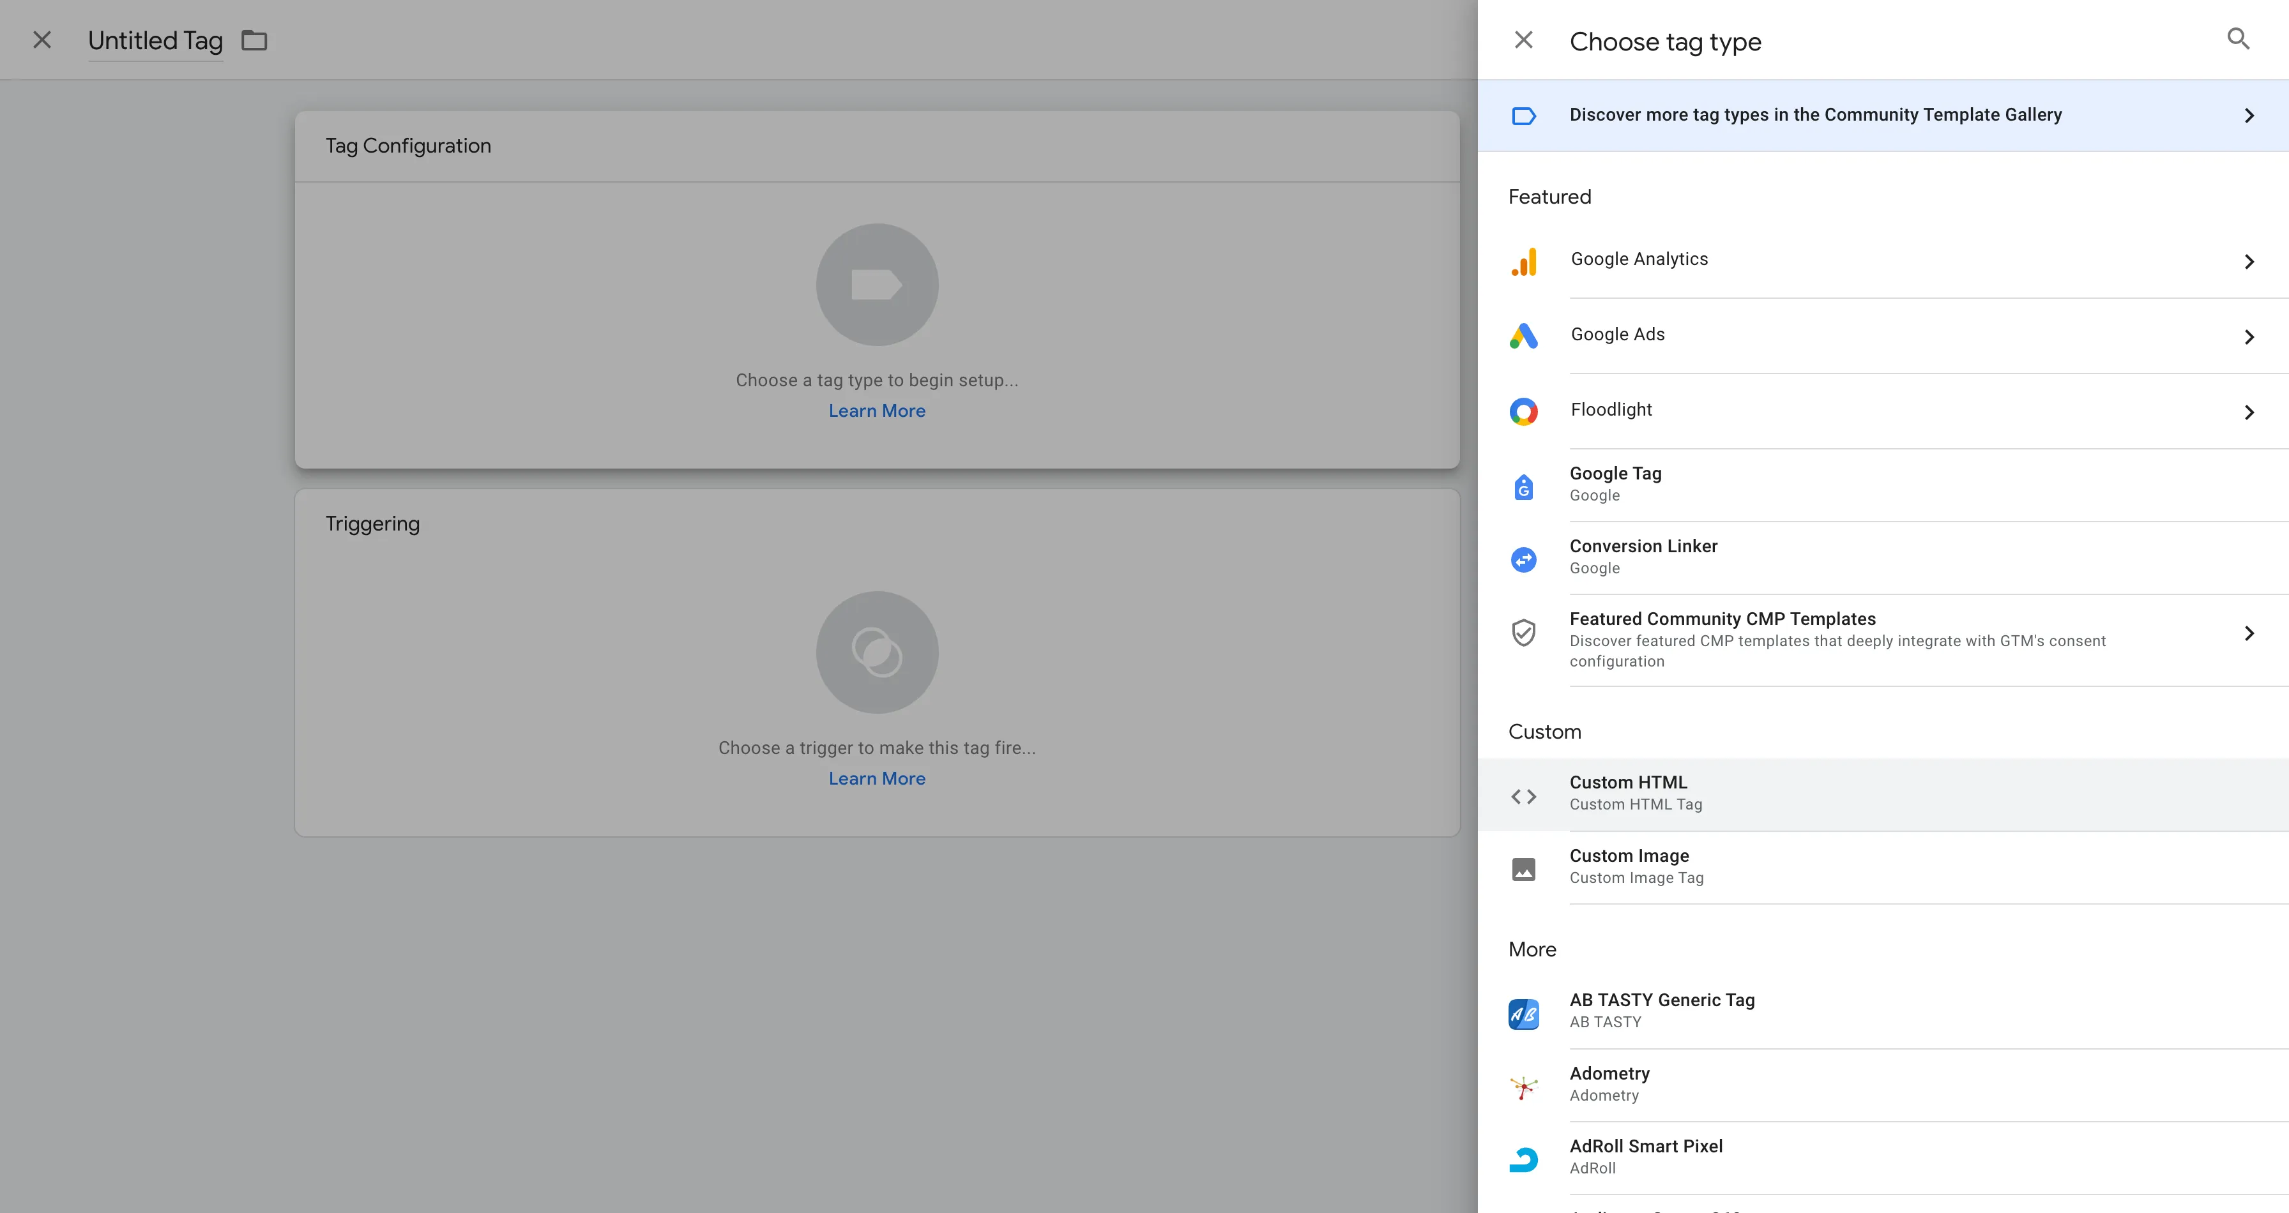This screenshot has height=1213, width=2289.
Task: Click the AdRoll logo icon
Action: point(1524,1160)
